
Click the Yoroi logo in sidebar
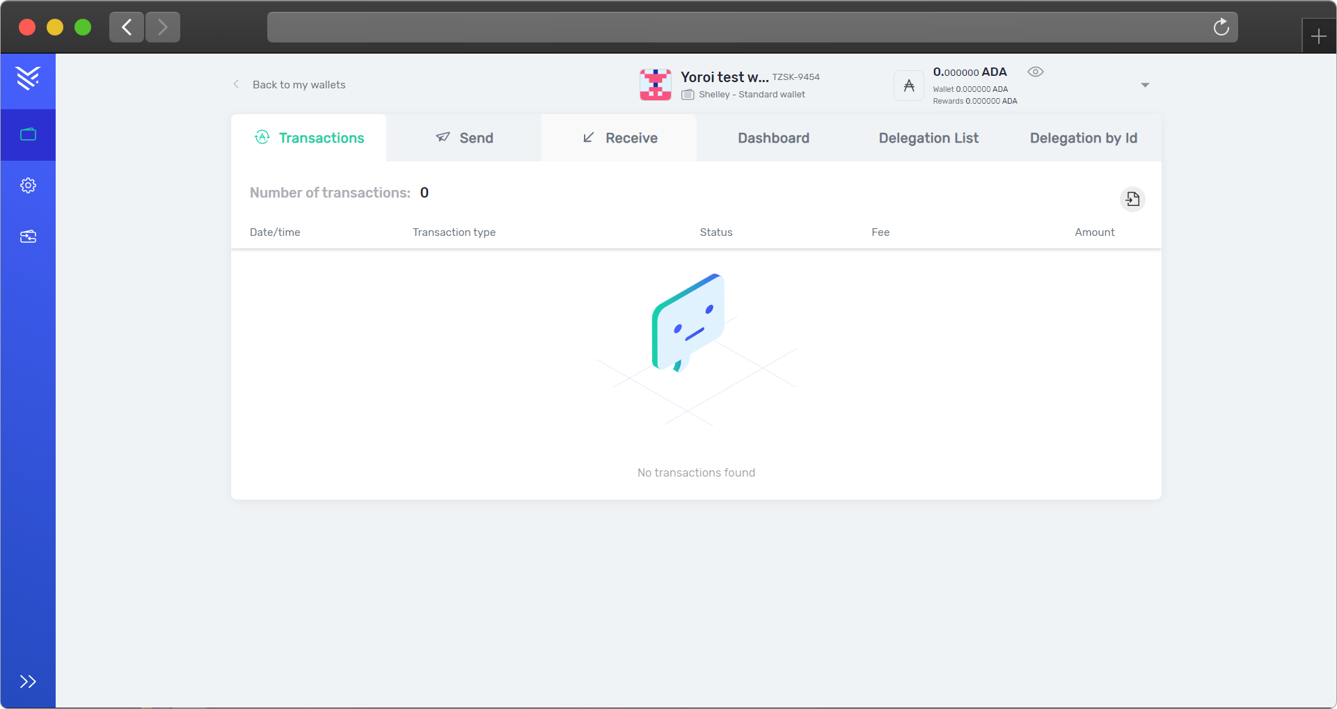click(28, 78)
